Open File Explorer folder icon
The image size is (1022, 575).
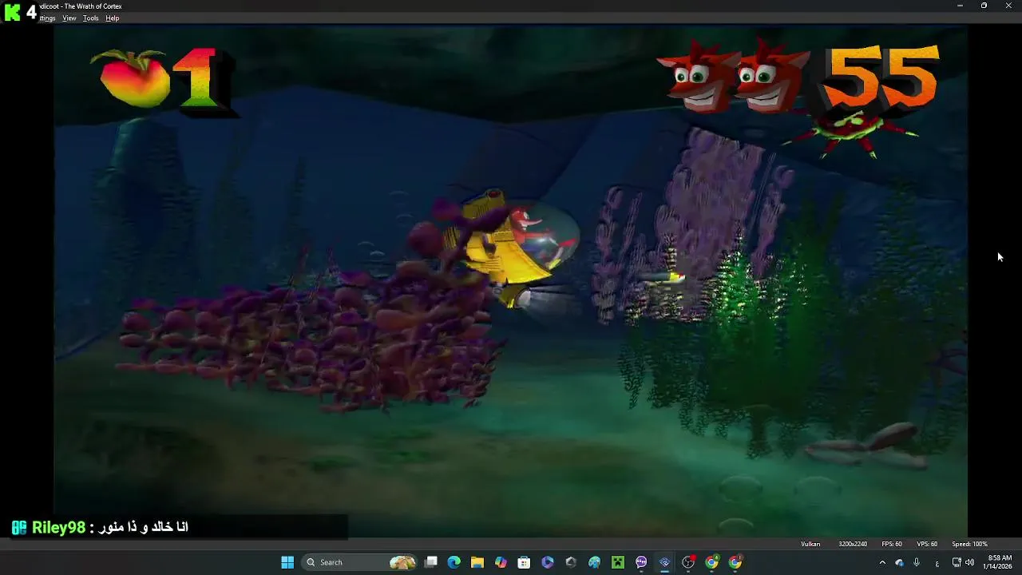(477, 562)
